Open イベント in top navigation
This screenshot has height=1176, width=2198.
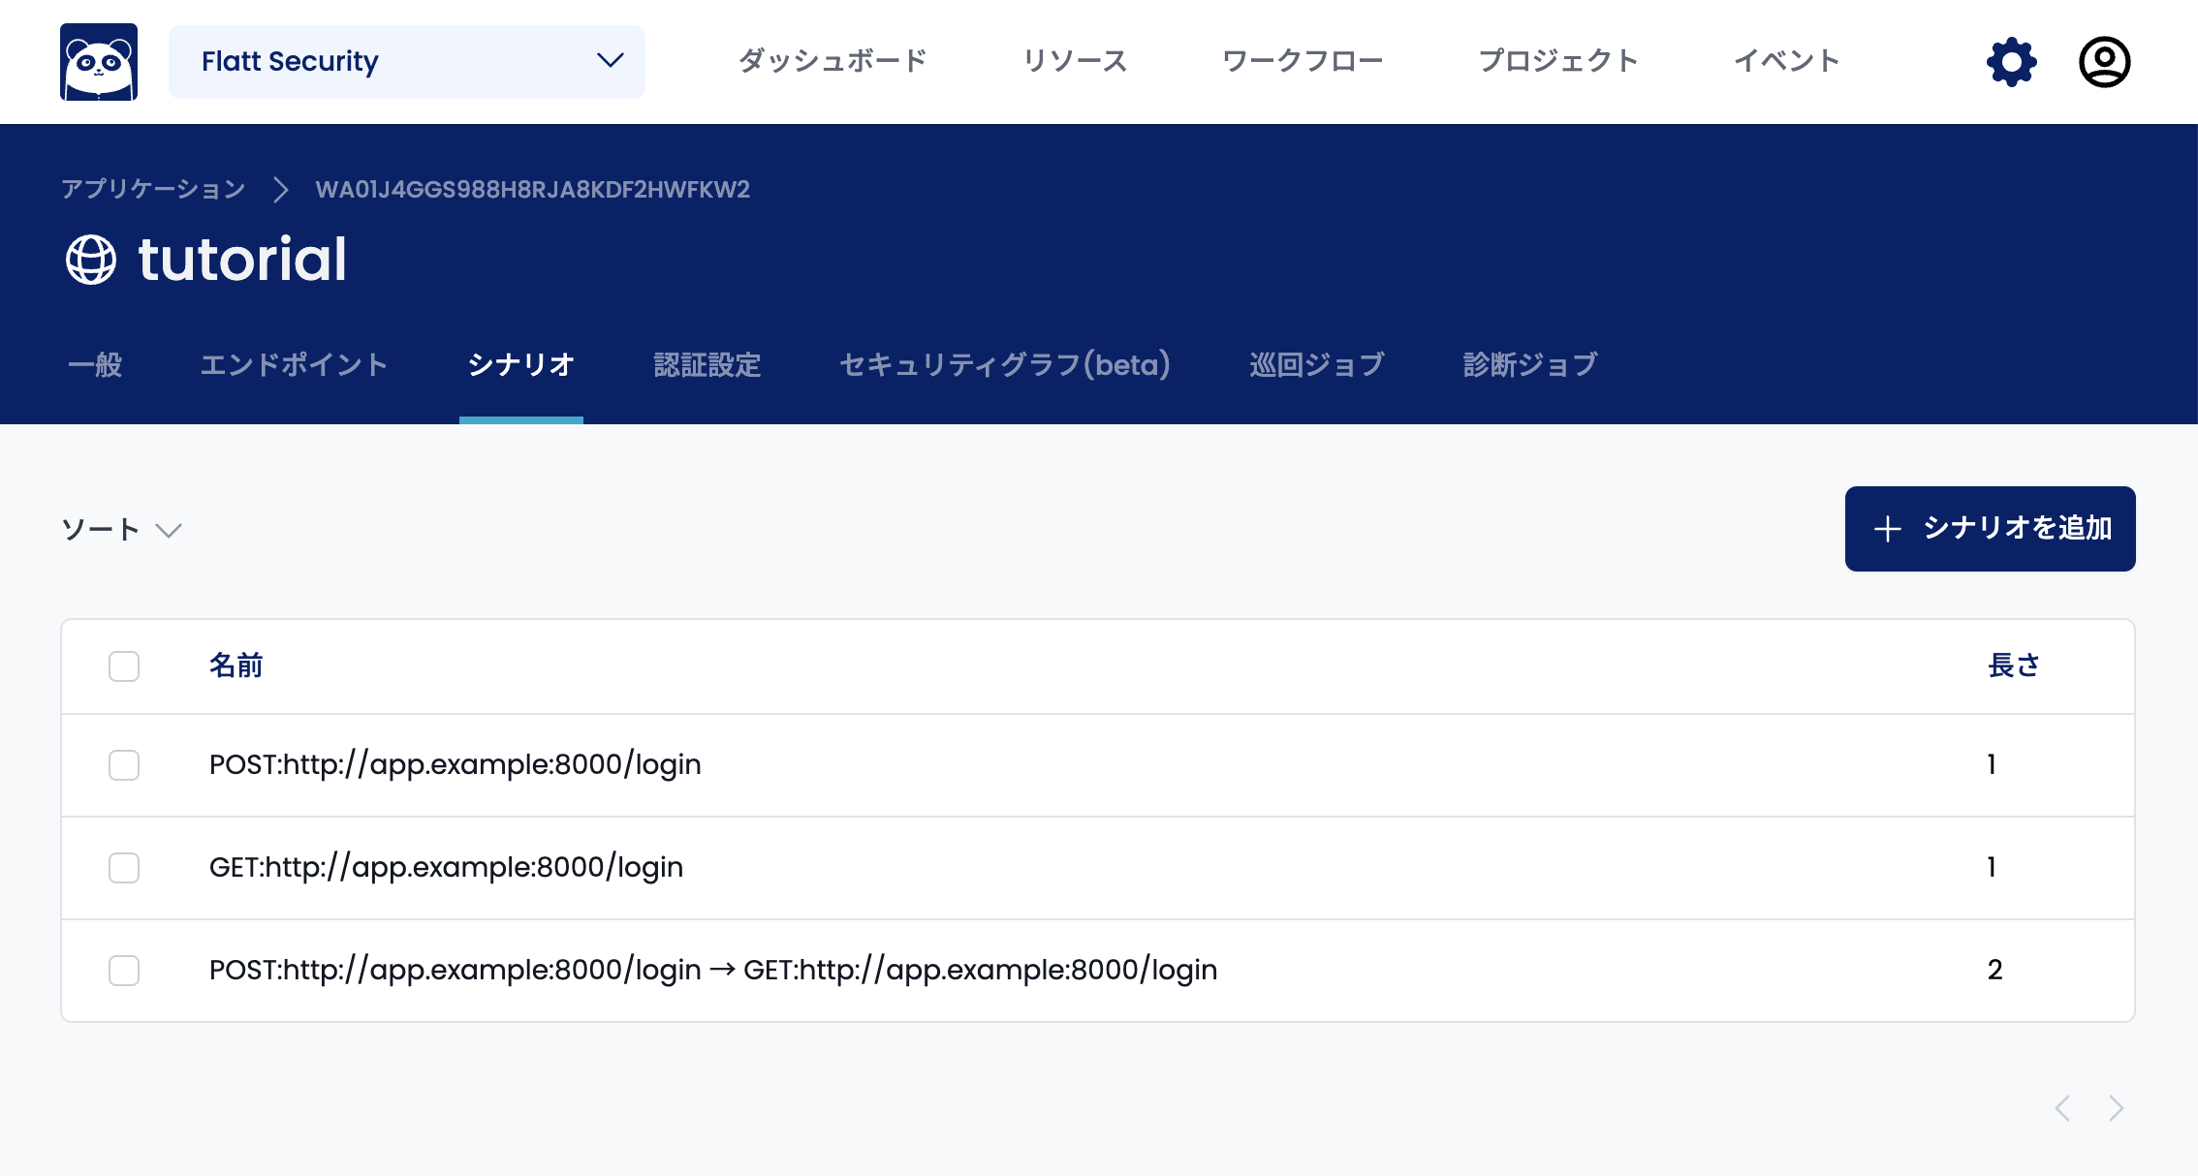tap(1786, 61)
